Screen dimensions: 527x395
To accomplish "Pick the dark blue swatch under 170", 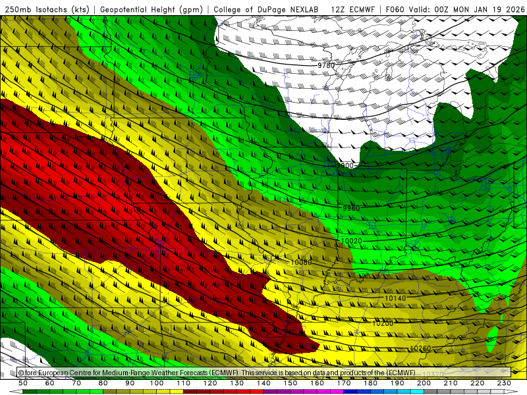I will click(x=350, y=392).
